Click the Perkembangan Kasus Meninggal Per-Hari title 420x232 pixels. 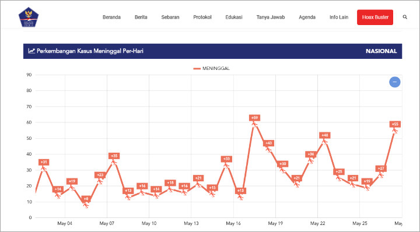point(90,51)
